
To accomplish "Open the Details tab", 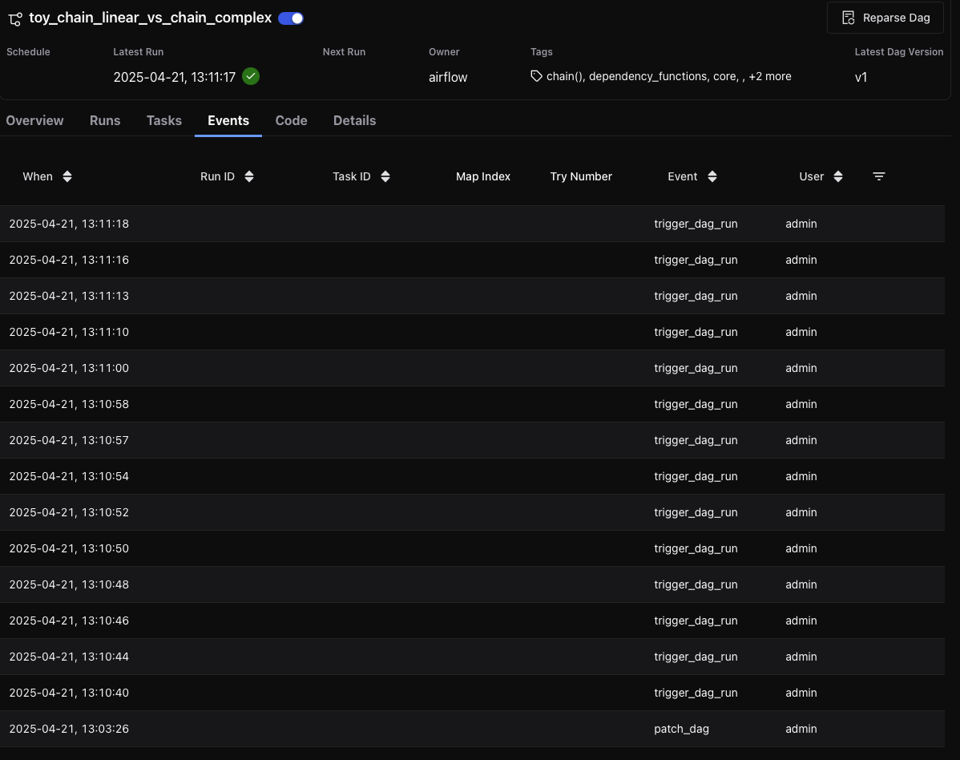I will [x=354, y=120].
